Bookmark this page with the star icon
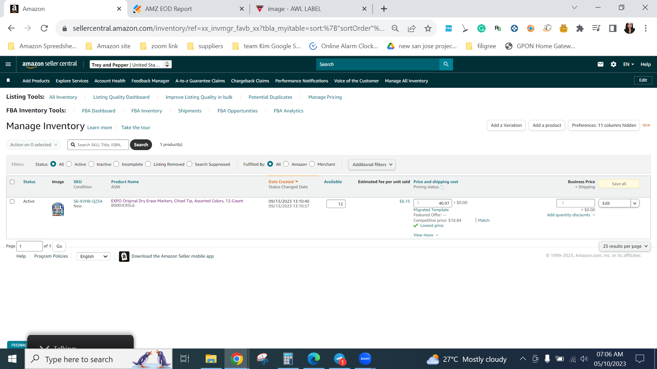 [428, 28]
